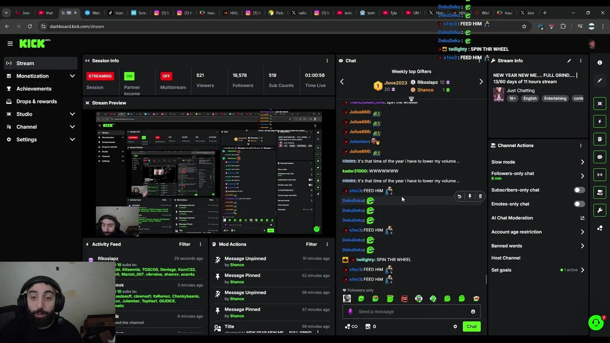
Task: Toggle the lightning bolt activity panel icon
Action: 600,121
